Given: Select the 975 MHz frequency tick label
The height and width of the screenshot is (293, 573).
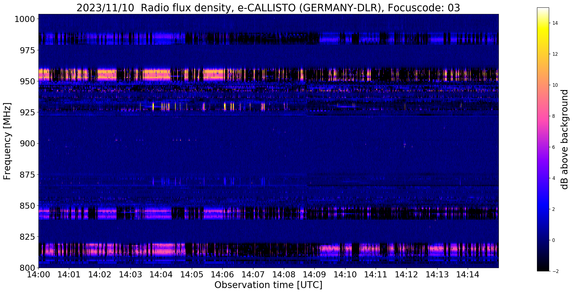Looking at the screenshot, I should [x=27, y=51].
